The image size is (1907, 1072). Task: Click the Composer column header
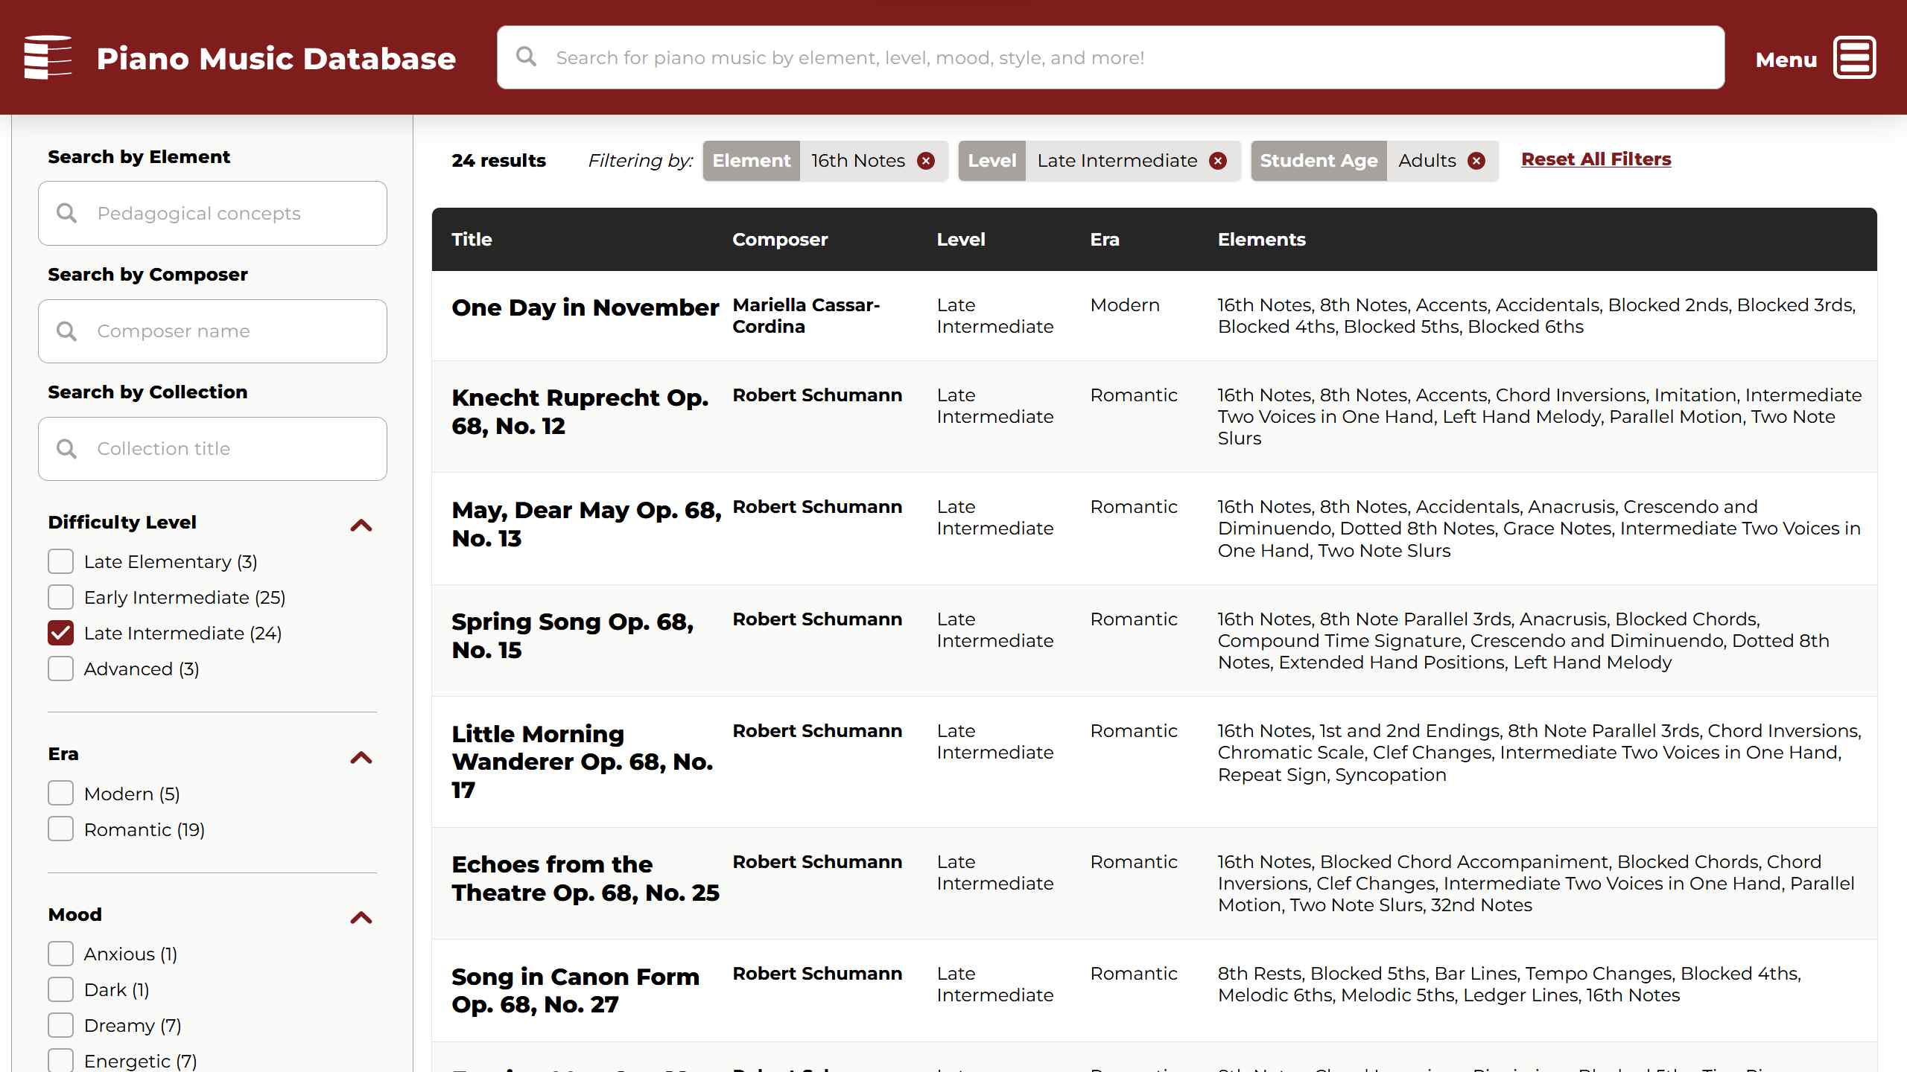(x=779, y=240)
